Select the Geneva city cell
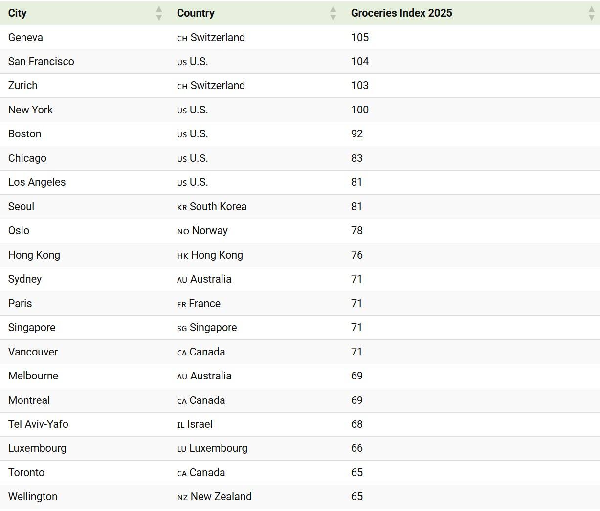The height and width of the screenshot is (511, 600). click(25, 38)
